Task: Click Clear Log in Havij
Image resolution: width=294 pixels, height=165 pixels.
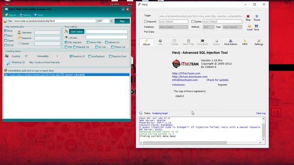Action: 260,113
